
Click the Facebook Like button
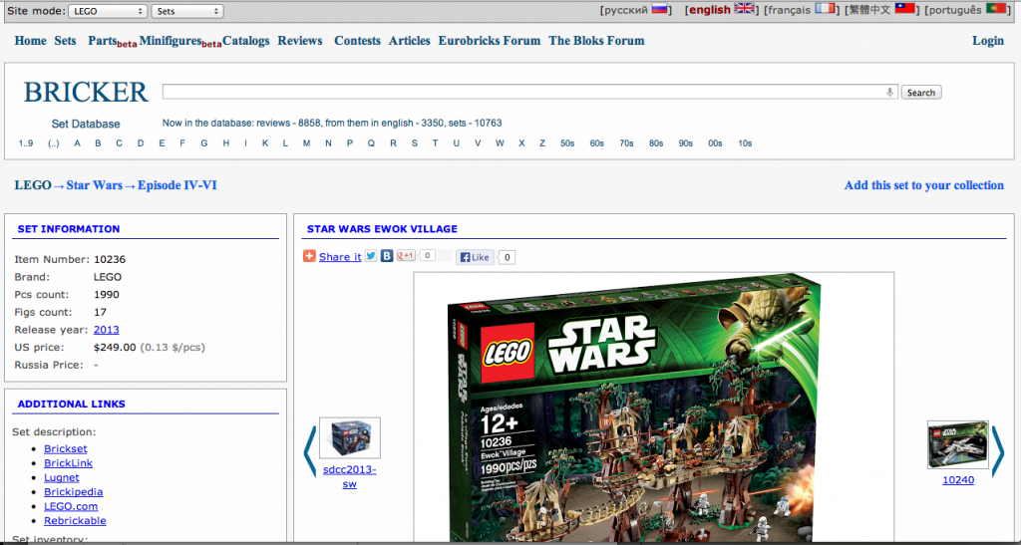tap(475, 257)
